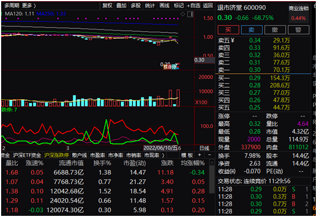This screenshot has height=217, width=317.
Task: Switch to the 市净率 tab
Action: (115, 155)
